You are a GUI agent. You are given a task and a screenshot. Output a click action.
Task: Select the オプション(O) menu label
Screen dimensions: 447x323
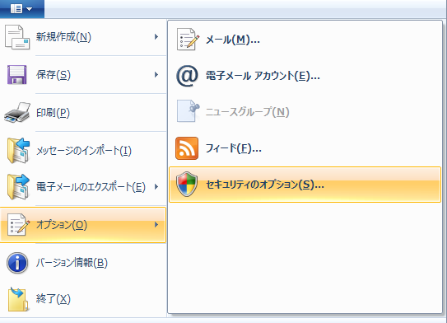(62, 225)
